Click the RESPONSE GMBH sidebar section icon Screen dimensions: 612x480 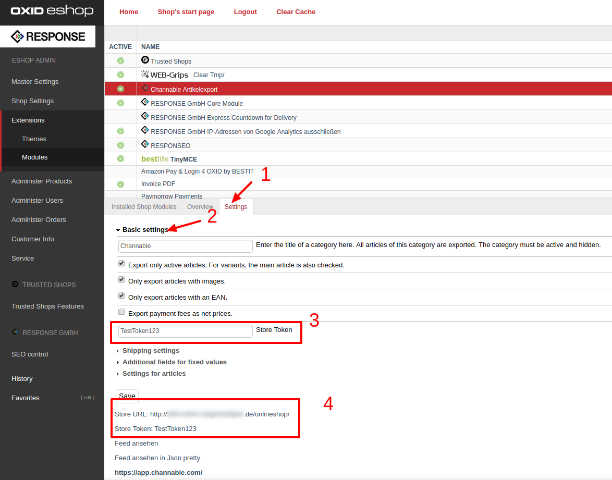tap(15, 332)
